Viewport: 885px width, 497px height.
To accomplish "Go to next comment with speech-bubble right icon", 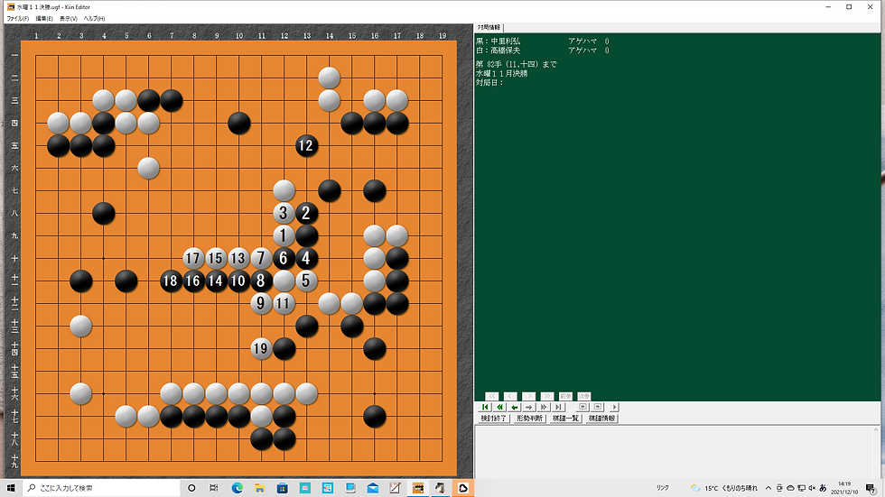I will (598, 407).
